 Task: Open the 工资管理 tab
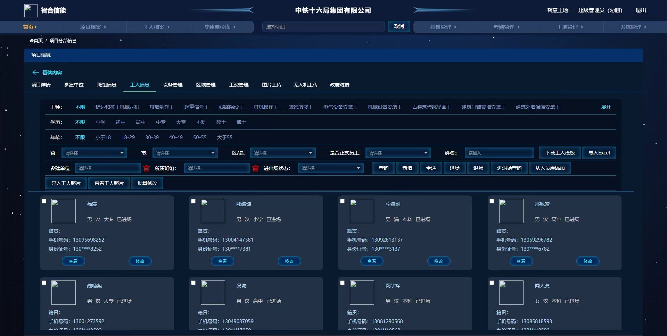(x=239, y=85)
